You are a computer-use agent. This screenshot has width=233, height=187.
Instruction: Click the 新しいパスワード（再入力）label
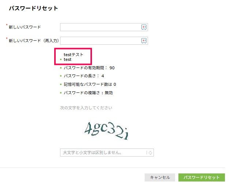[x=34, y=41]
